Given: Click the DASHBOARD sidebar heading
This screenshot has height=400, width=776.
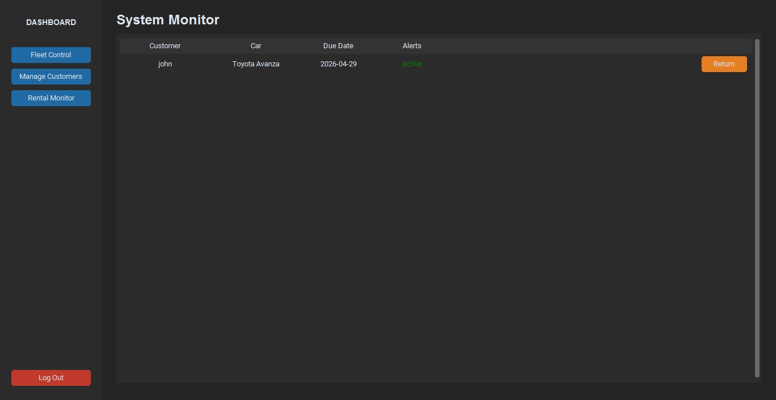Looking at the screenshot, I should click(51, 22).
